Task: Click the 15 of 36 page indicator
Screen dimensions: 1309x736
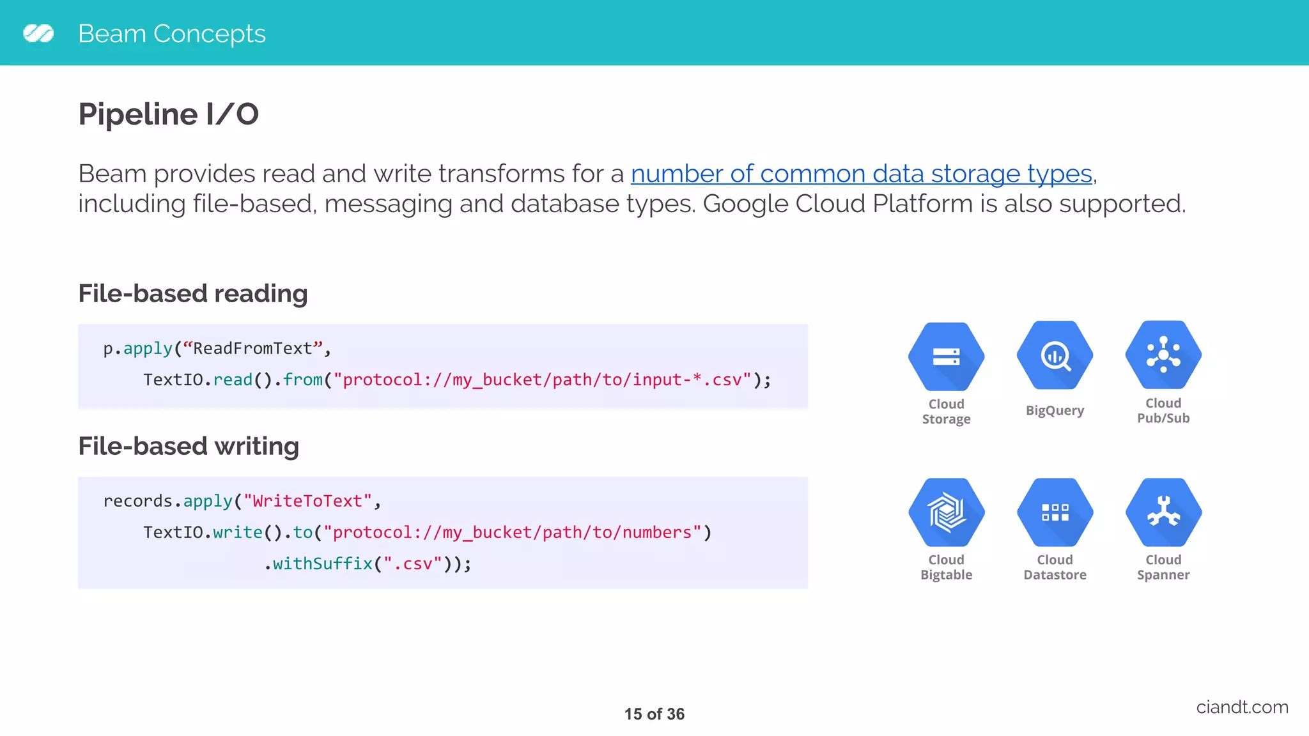Action: (654, 714)
